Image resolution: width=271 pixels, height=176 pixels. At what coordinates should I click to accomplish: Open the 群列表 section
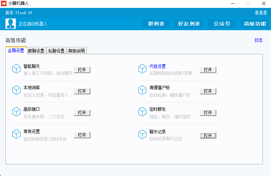pyautogui.click(x=156, y=24)
